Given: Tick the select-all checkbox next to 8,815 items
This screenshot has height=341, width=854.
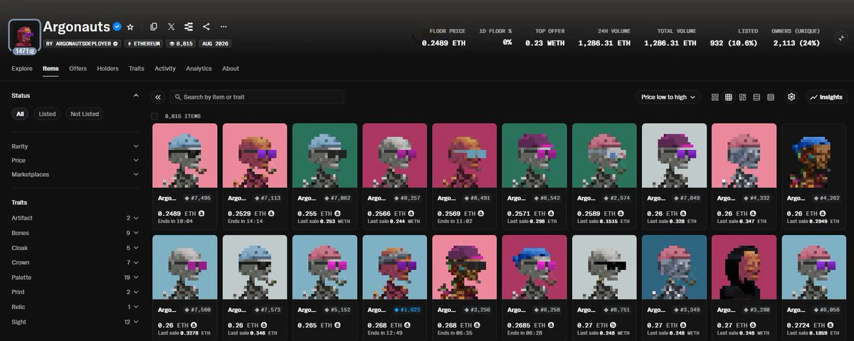Looking at the screenshot, I should [x=154, y=116].
